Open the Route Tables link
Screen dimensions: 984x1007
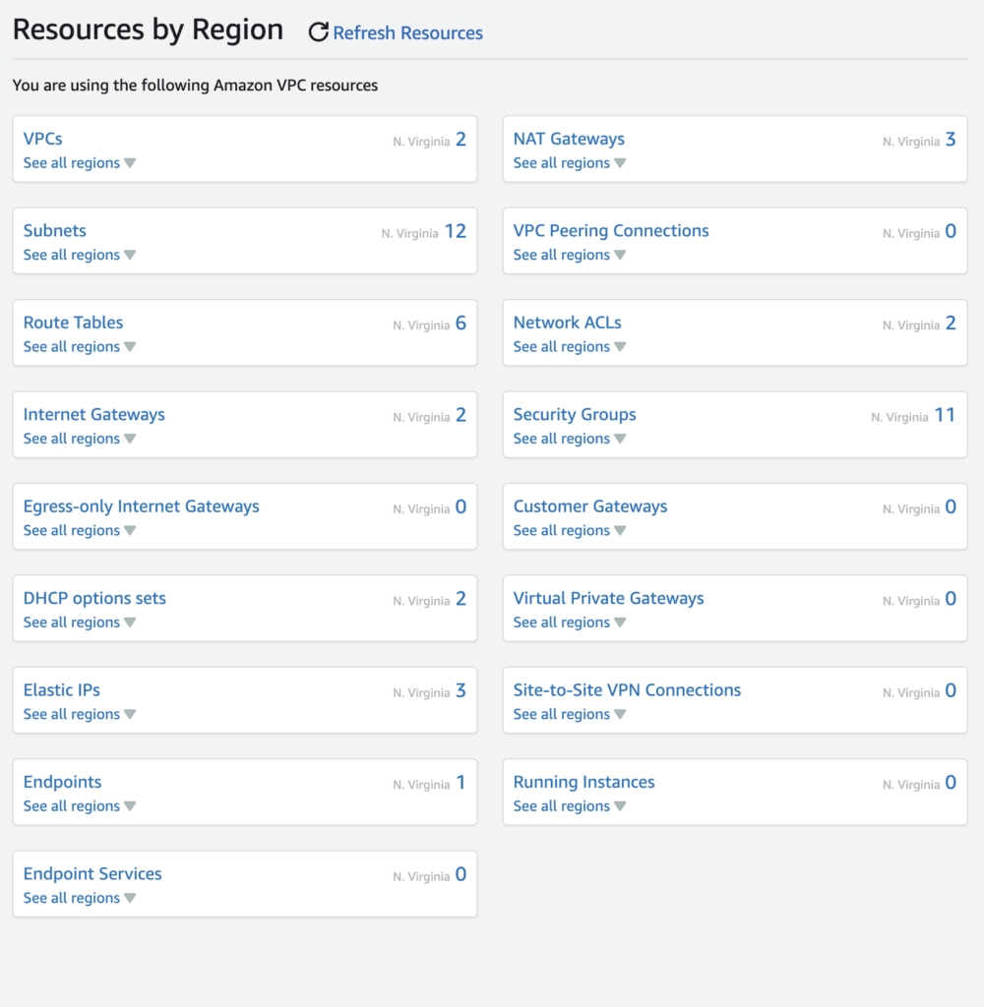[x=73, y=322]
